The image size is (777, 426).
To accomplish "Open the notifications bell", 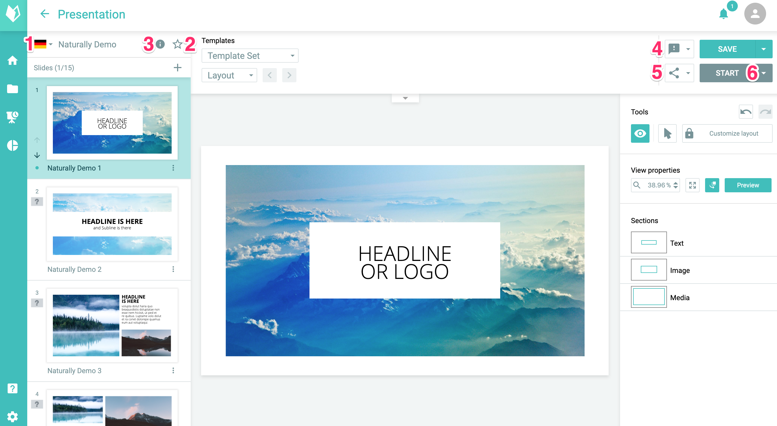I will [x=724, y=14].
